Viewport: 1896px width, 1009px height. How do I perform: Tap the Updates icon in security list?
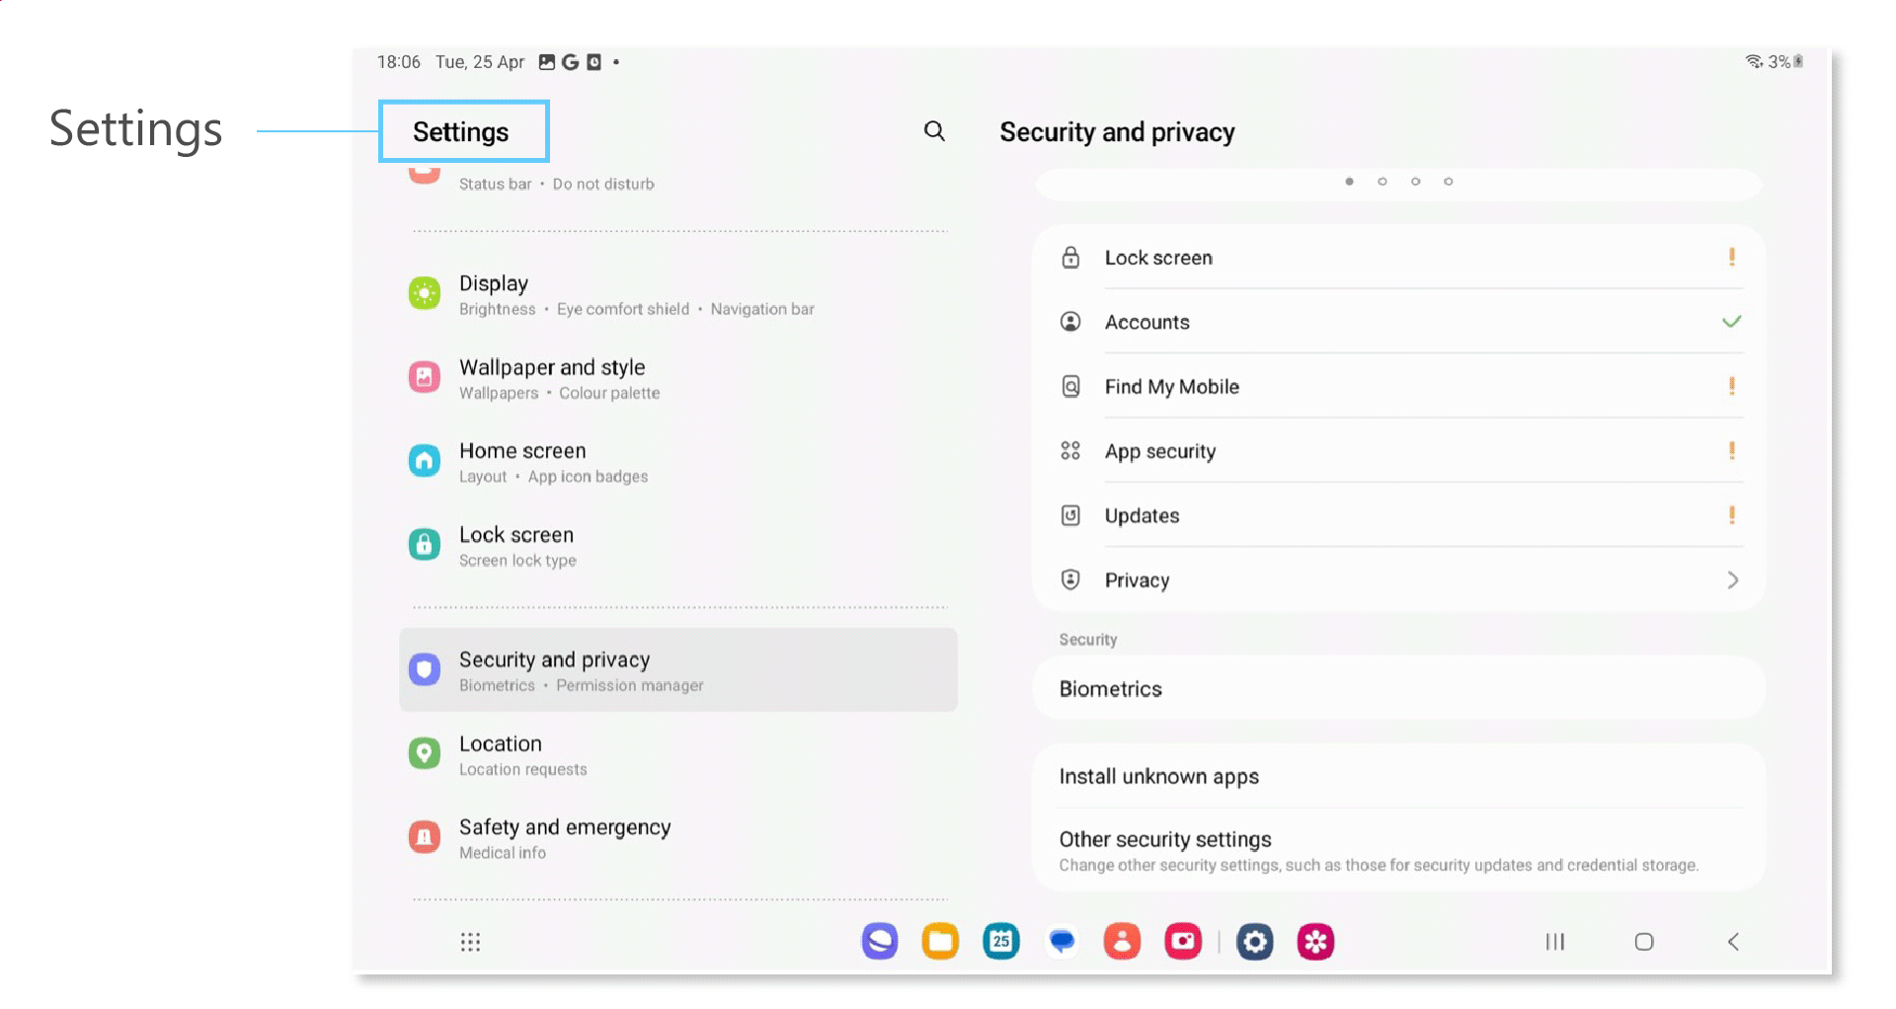(1070, 515)
